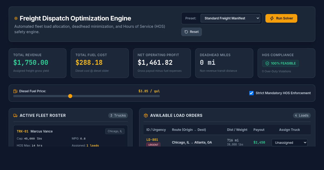This screenshot has width=324, height=170.
Task: Click the 3 Trucks count badge
Action: click(x=118, y=115)
